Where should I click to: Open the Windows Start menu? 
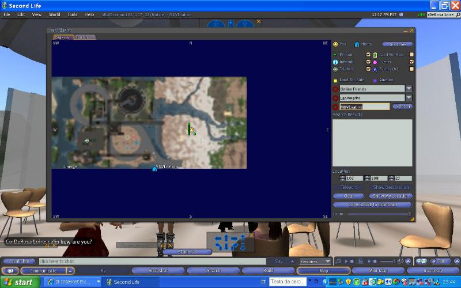[x=20, y=282]
